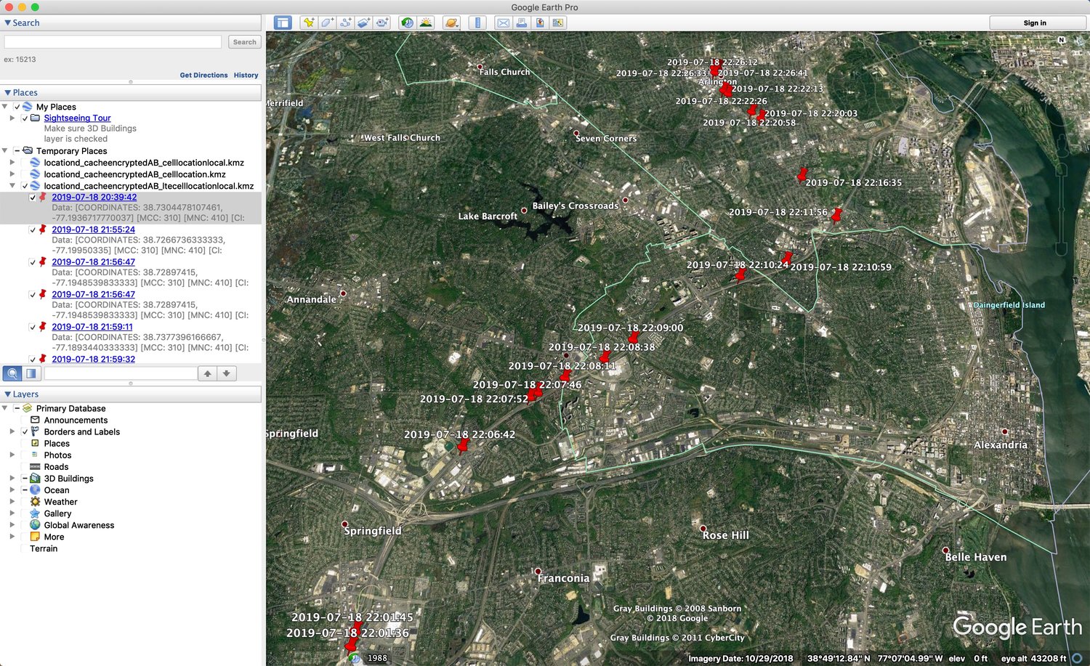
Task: Click the Email envelope toolbar icon
Action: pos(503,23)
